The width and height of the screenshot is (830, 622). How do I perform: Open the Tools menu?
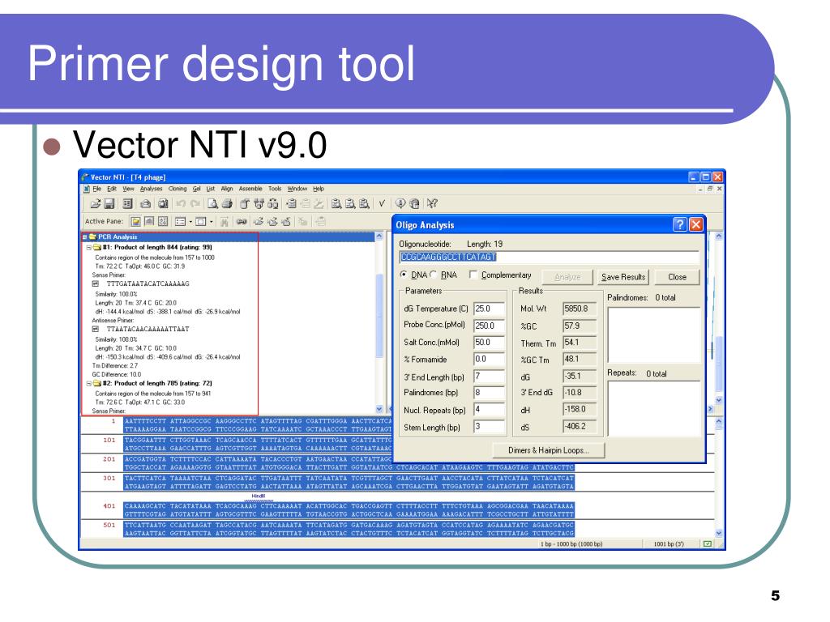click(x=275, y=189)
